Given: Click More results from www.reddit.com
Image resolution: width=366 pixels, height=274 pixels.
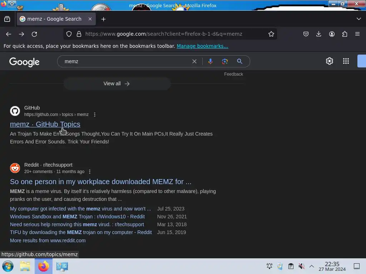Looking at the screenshot, I should [48, 240].
